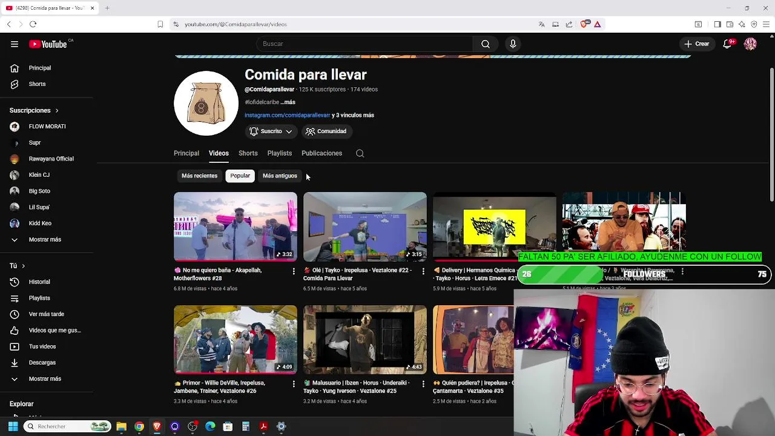Switch to the Shorts channel tab
The image size is (775, 436).
[248, 153]
